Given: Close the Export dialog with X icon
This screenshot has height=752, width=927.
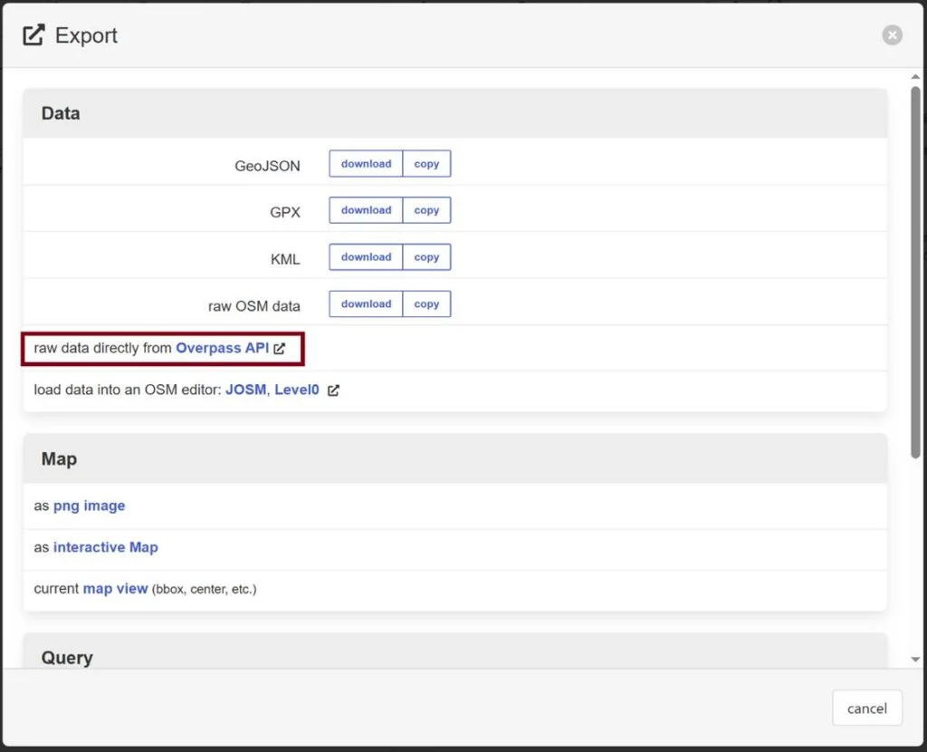Looking at the screenshot, I should click(x=893, y=35).
